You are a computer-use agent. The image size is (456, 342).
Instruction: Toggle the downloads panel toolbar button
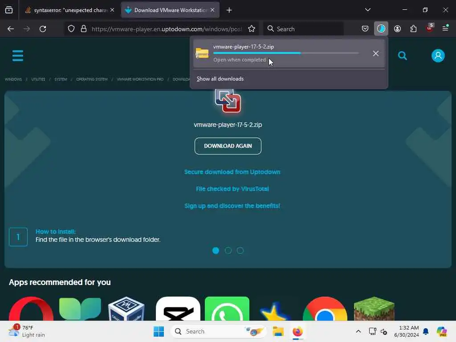[x=381, y=28]
